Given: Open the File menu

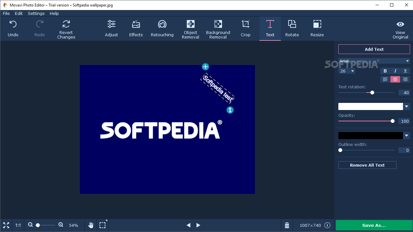Looking at the screenshot, I should 6,13.
